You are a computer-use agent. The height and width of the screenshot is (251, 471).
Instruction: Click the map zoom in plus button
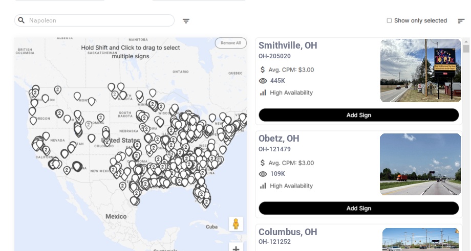pos(236,248)
